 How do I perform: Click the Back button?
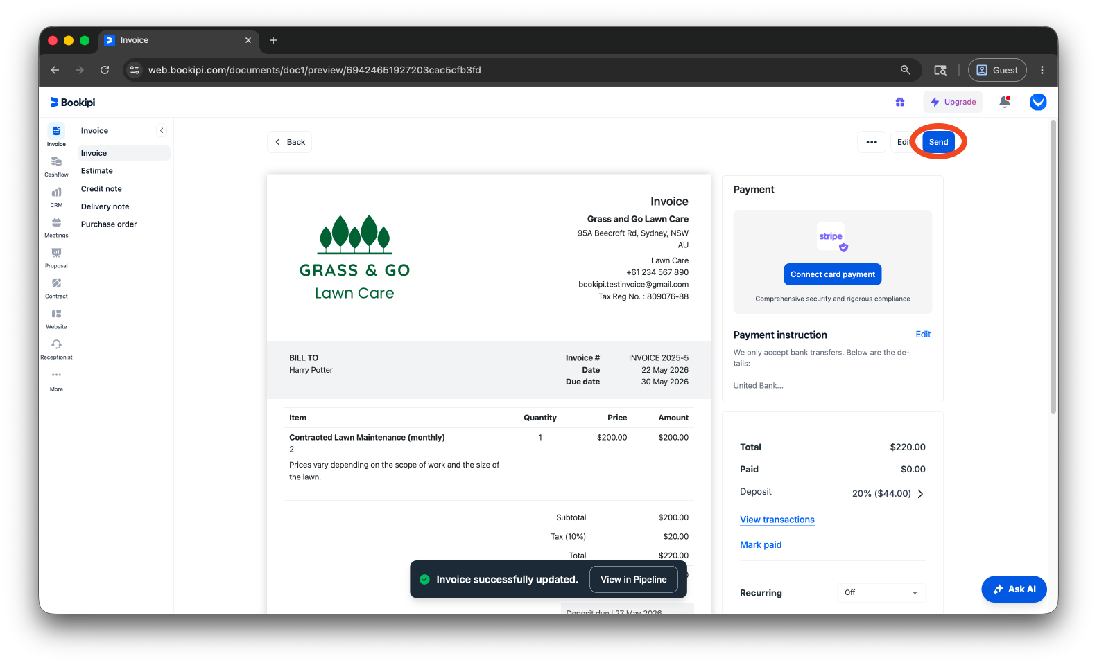[x=289, y=142]
